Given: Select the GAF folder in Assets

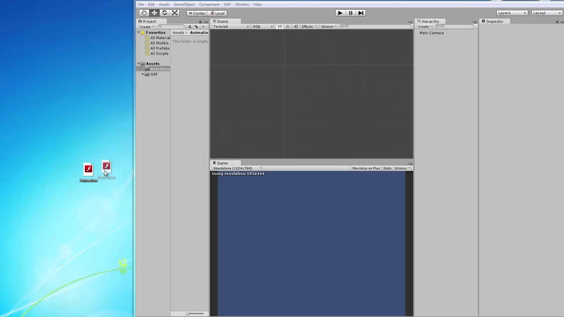Looking at the screenshot, I should 151,74.
